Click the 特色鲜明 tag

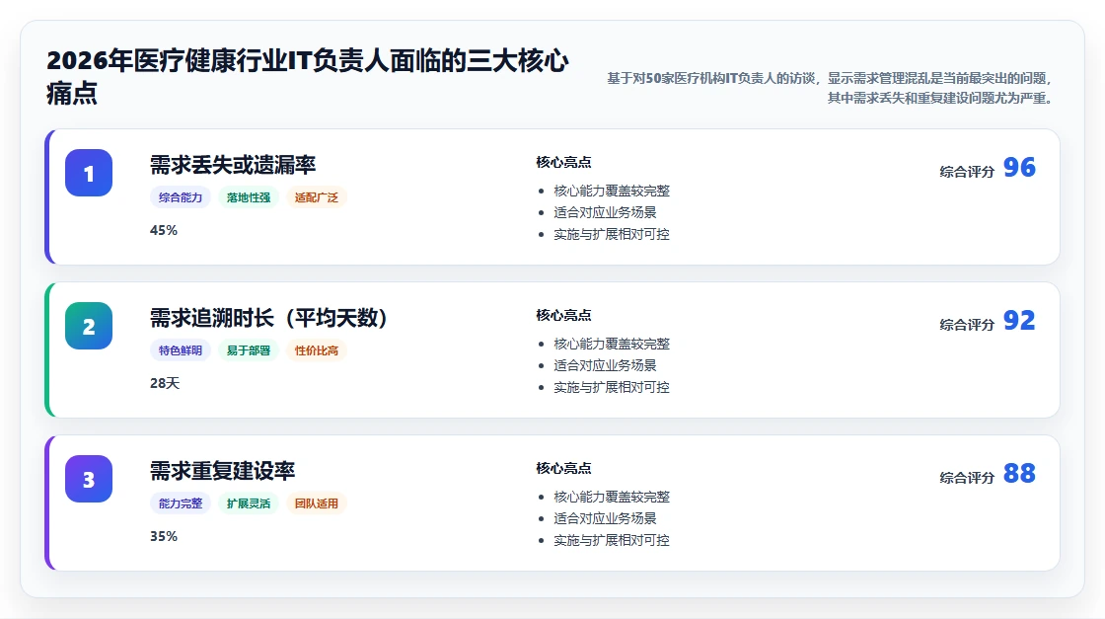point(181,350)
